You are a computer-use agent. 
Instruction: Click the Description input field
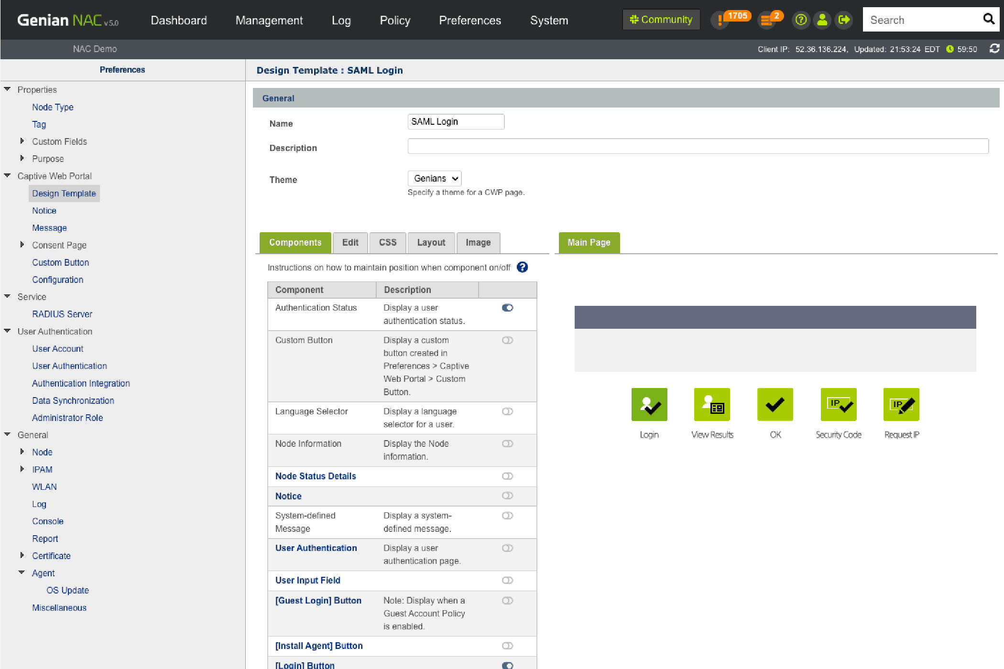coord(698,146)
